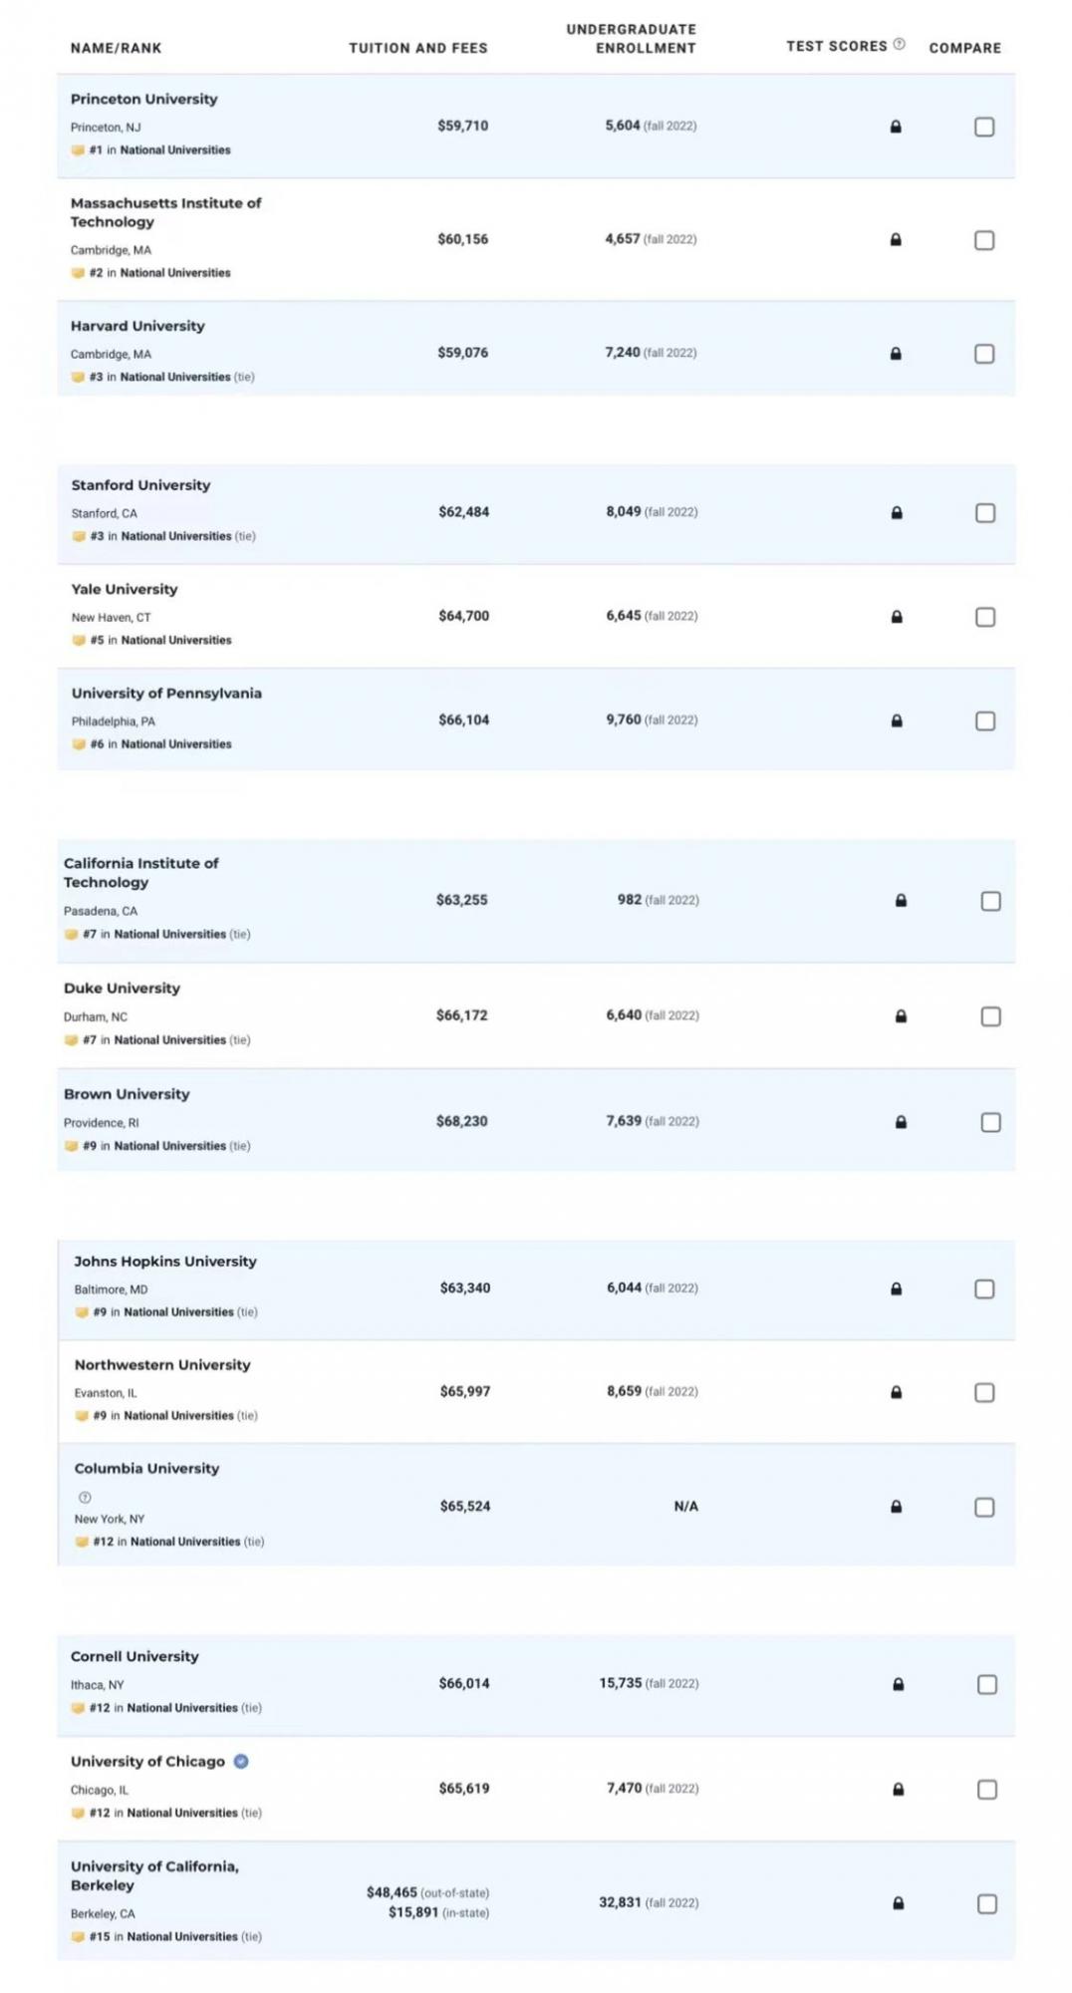Open the Princeton University link
Image resolution: width=1072 pixels, height=1993 pixels.
[x=143, y=99]
